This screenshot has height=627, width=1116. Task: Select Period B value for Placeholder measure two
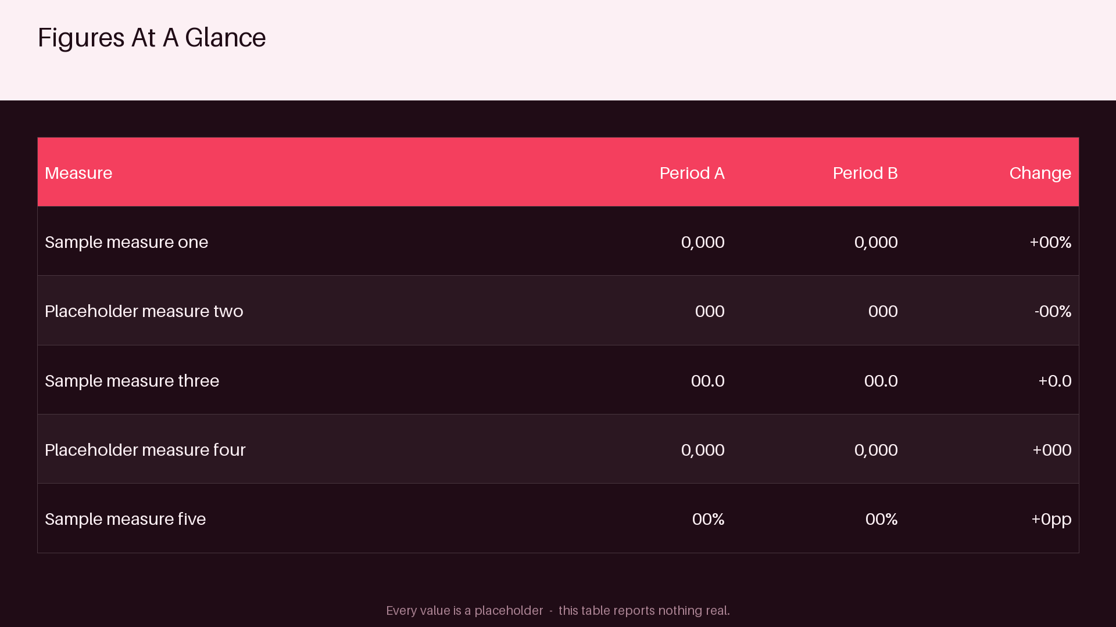click(x=882, y=311)
